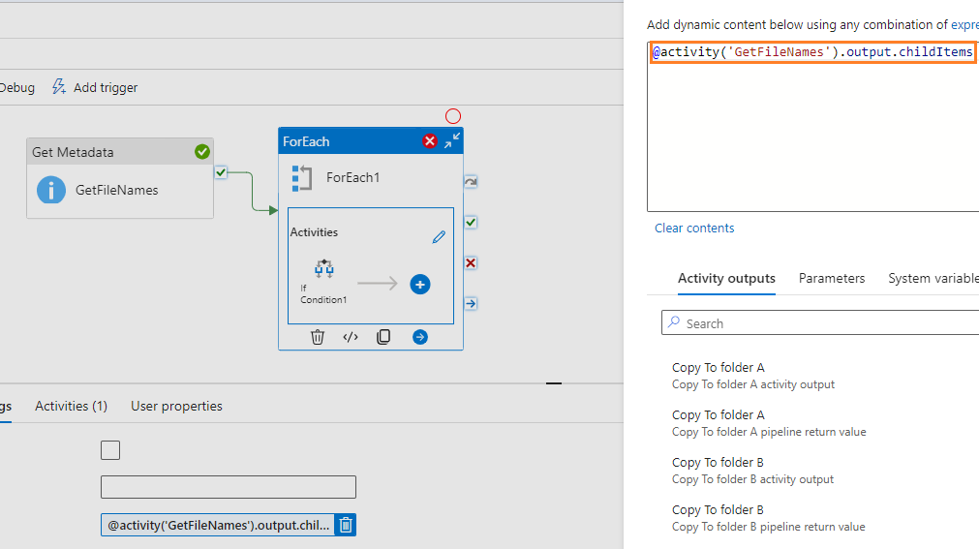This screenshot has width=979, height=549.
Task: Collapse the ForEach activity with the shrink arrows
Action: pos(452,140)
